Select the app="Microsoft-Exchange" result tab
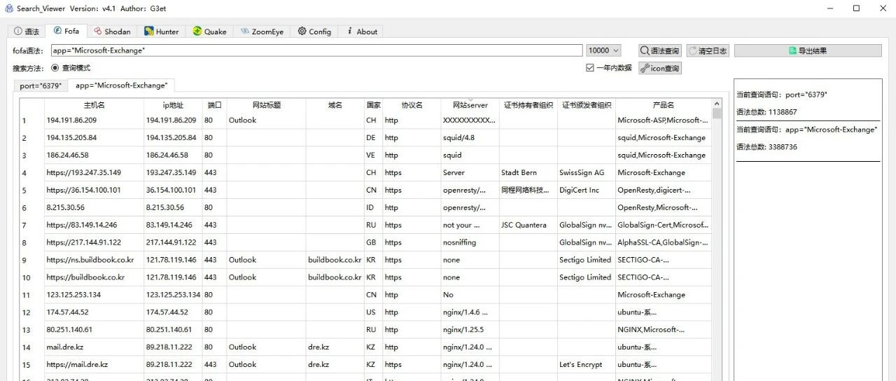 click(x=122, y=85)
